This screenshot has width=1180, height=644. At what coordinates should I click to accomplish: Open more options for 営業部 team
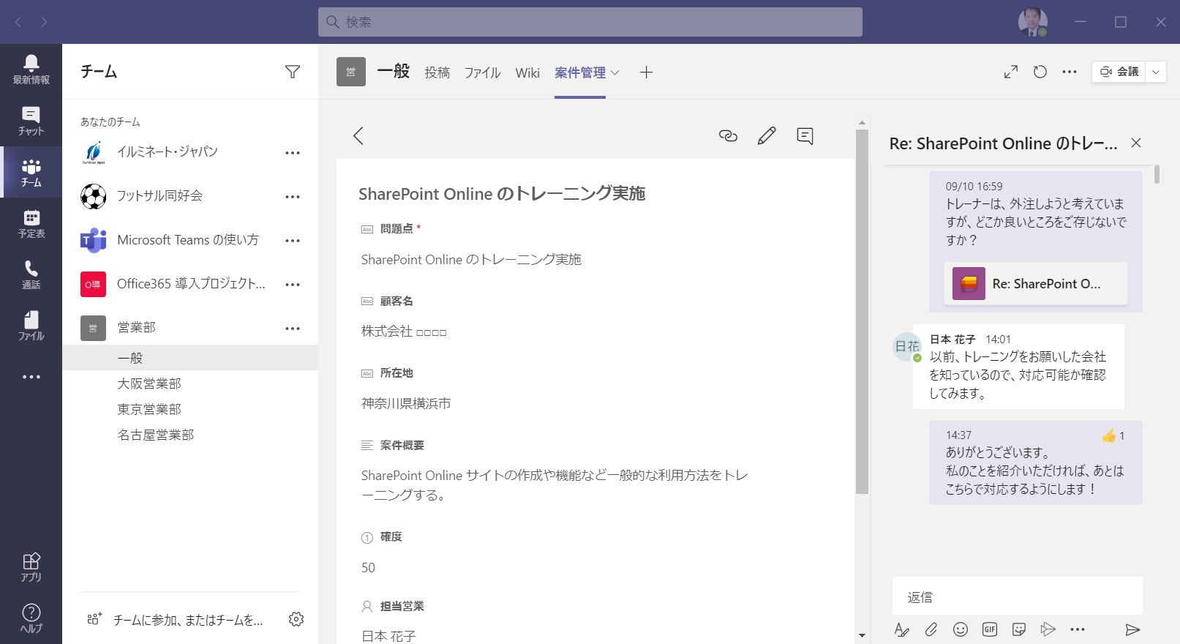[293, 329]
